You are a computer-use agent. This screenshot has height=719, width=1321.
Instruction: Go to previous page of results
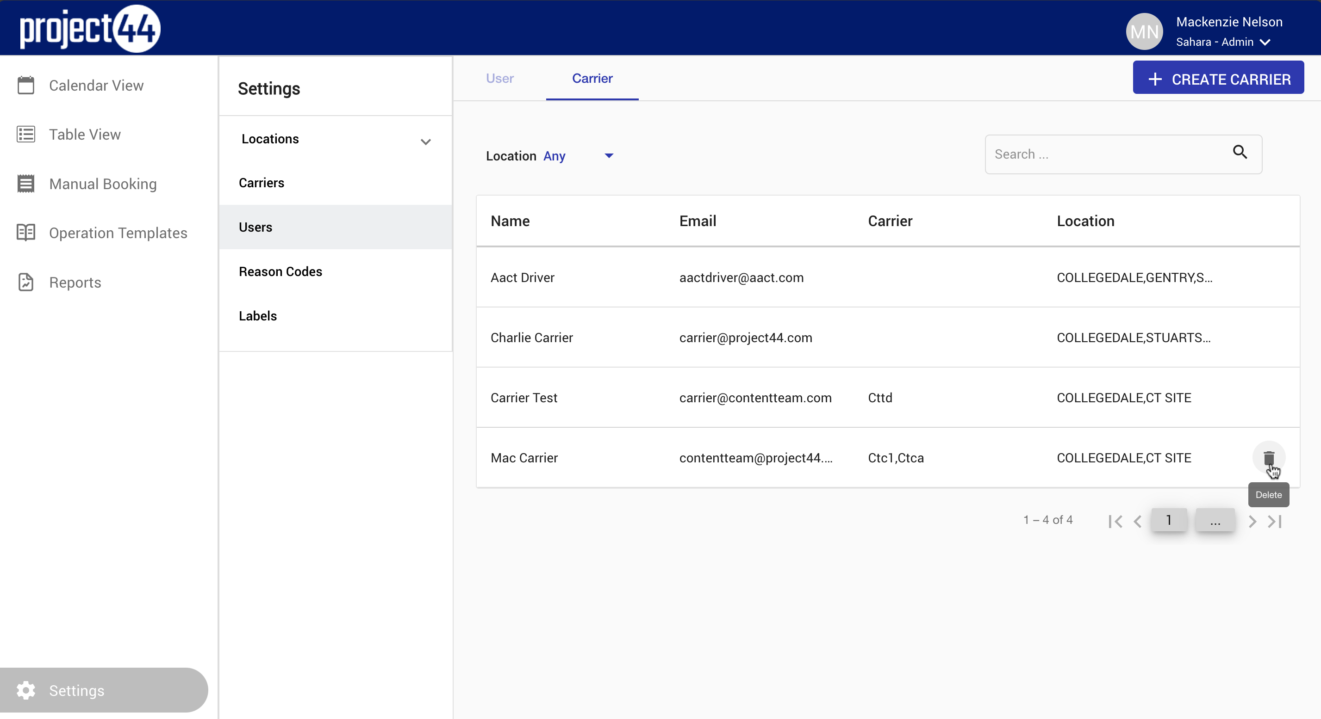(1137, 521)
